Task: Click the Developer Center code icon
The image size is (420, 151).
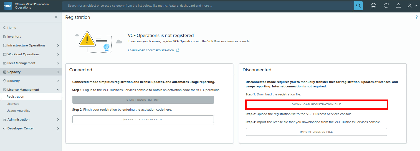Action: coord(5,128)
